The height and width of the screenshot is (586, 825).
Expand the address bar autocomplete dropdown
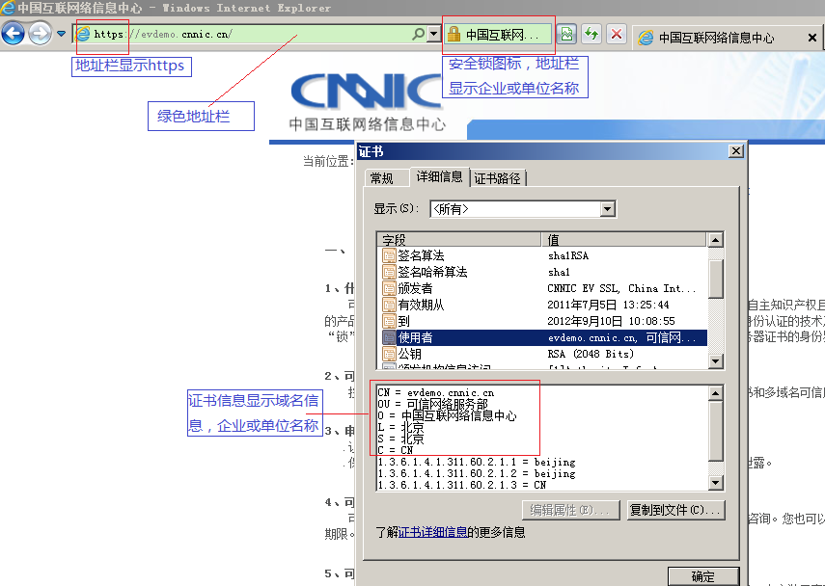point(433,34)
